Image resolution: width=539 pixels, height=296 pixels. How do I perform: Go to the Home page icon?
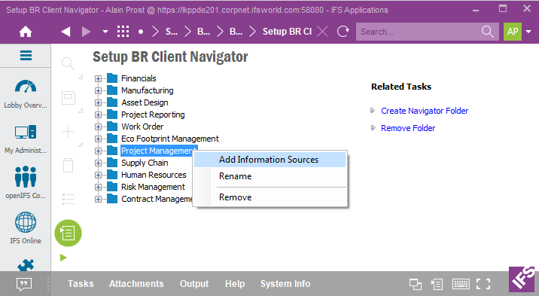tap(26, 32)
